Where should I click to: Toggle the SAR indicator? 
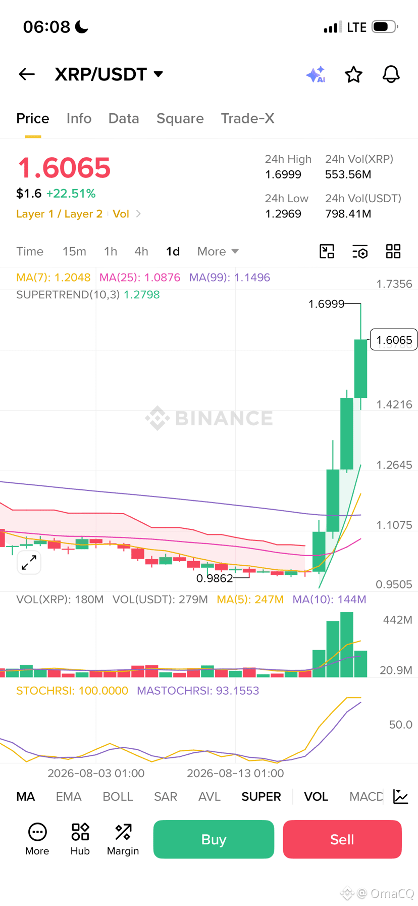tap(166, 797)
